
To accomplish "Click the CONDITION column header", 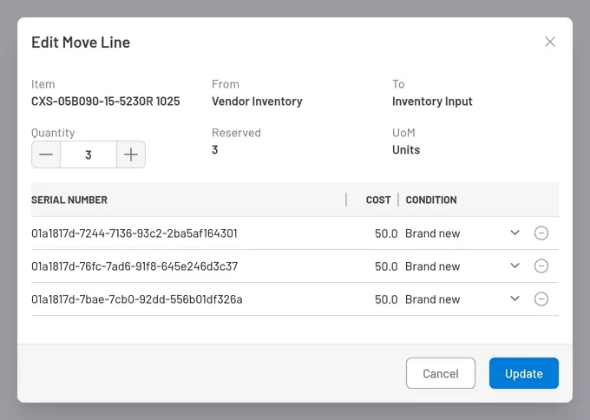I will click(x=431, y=200).
